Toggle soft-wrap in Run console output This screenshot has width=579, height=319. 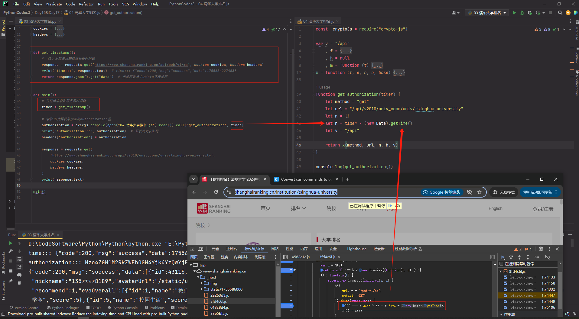(x=19, y=259)
